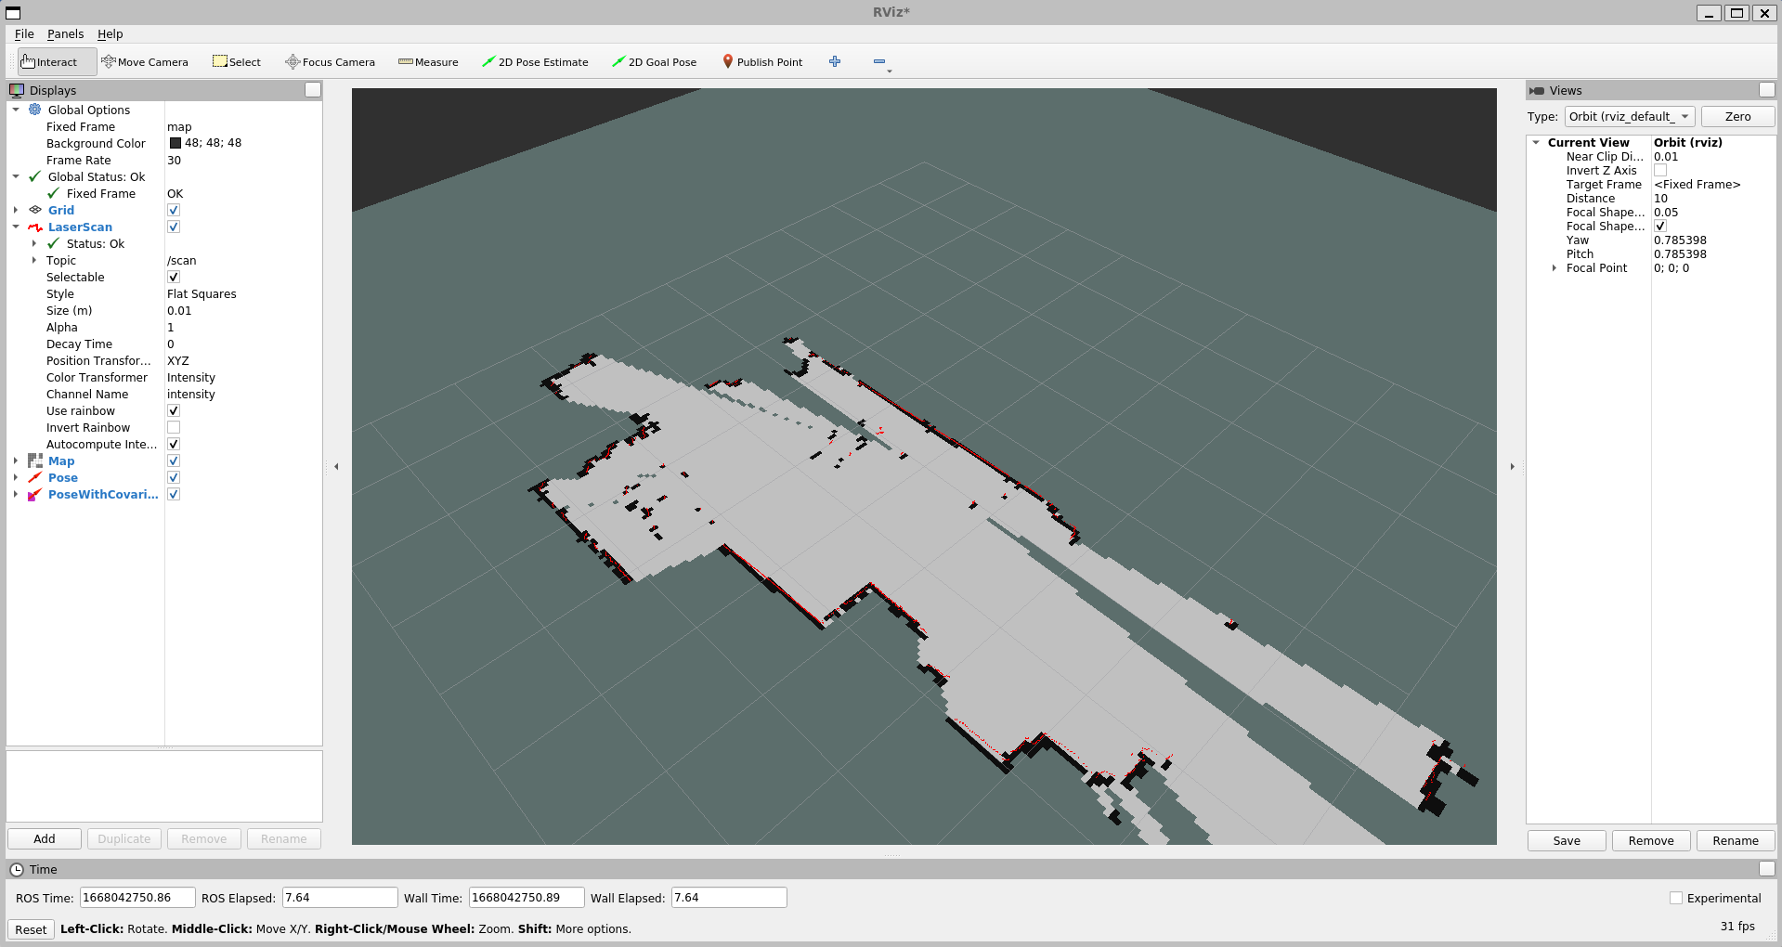Collapse right panel with the arrow handle
Screen dimensions: 1782x947
pos(1512,466)
